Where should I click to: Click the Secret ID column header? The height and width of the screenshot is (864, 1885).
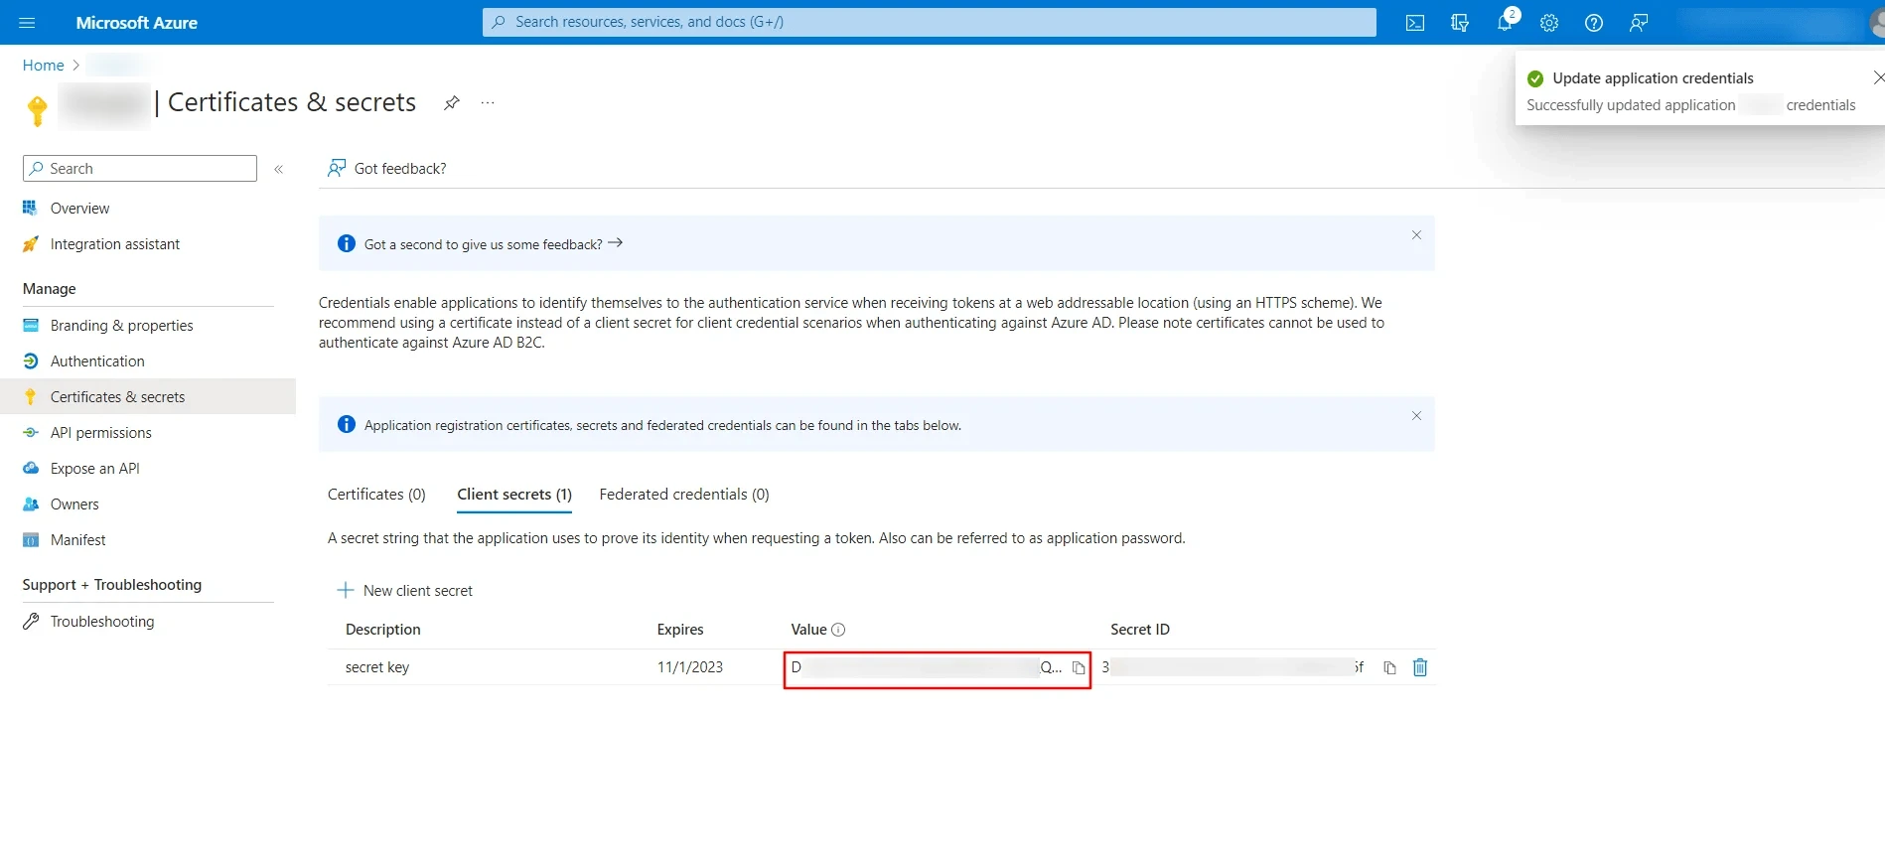pos(1140,630)
